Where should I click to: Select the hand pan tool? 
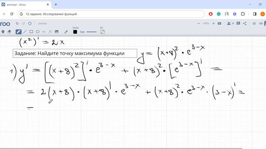pos(3,31)
